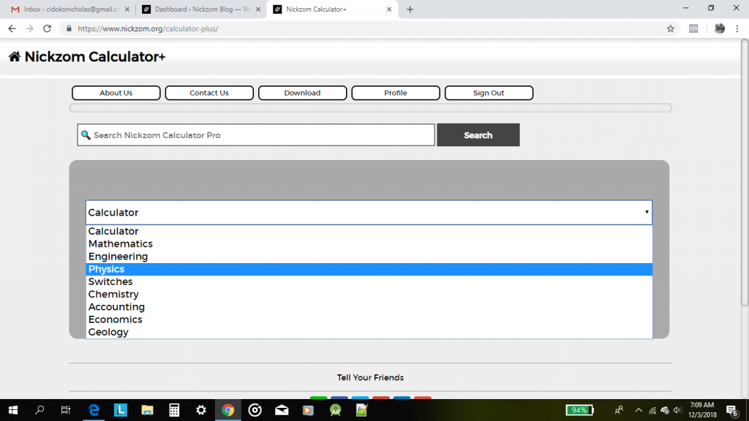Open Android Studio icon on taskbar
The image size is (749, 421).
[335, 410]
